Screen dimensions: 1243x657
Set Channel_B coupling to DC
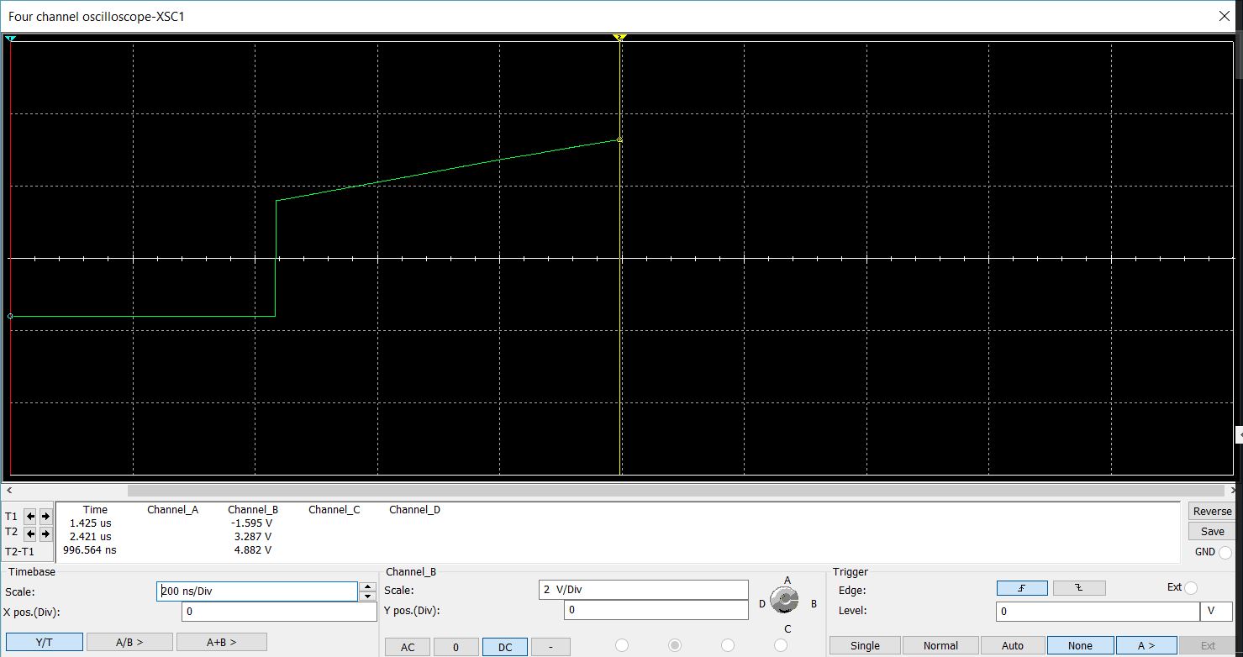click(505, 647)
